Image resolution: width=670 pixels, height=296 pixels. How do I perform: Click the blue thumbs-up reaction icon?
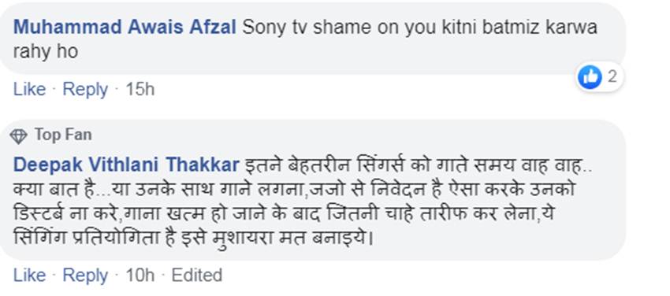pos(590,78)
